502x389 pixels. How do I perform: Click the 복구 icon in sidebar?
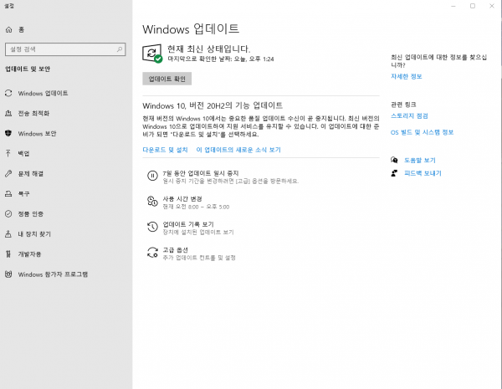pos(8,194)
